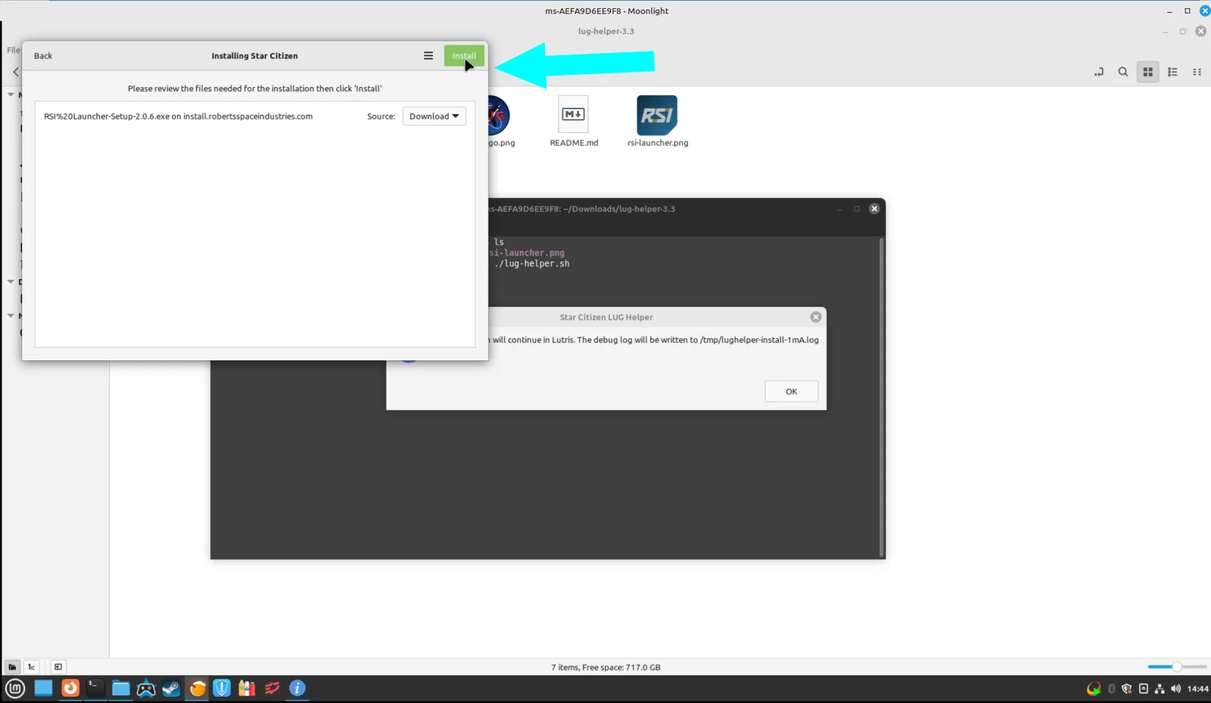Viewport: 1211px width, 703px height.
Task: Open the red arrows app in taskbar
Action: click(272, 688)
